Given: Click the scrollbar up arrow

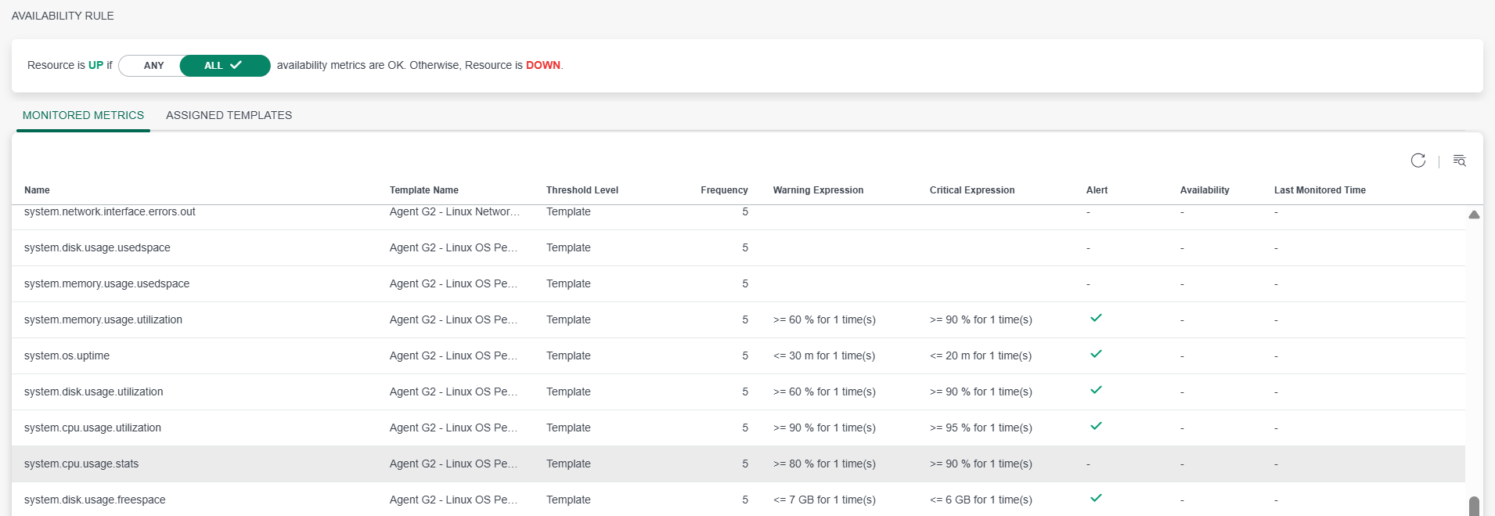Looking at the screenshot, I should coord(1474,215).
